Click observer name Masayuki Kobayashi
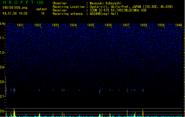The width and height of the screenshot is (185, 117). pos(106,3)
